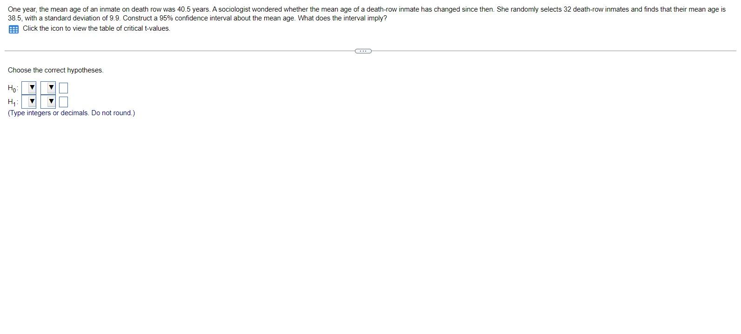Open the second H1 dropdown
The height and width of the screenshot is (334, 741).
click(48, 101)
